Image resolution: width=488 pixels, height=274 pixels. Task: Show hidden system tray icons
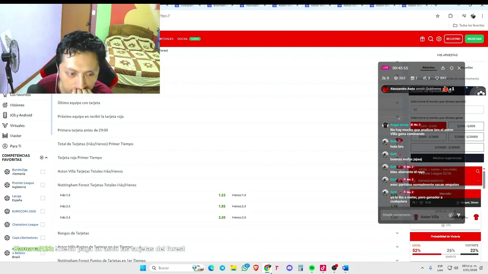click(x=422, y=268)
